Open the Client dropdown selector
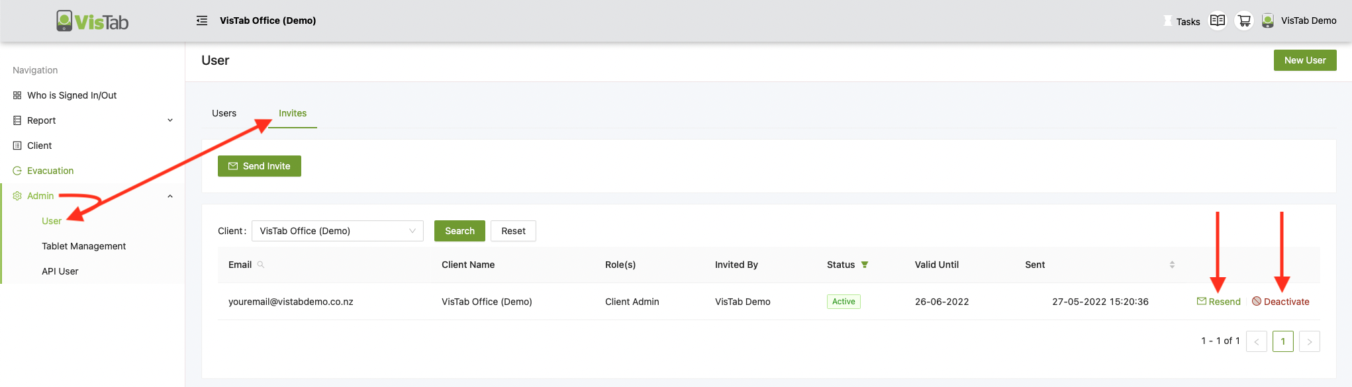 [337, 231]
